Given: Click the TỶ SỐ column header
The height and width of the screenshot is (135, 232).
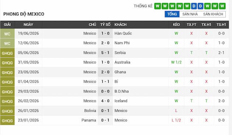Looking at the screenshot, I should pos(105,25).
